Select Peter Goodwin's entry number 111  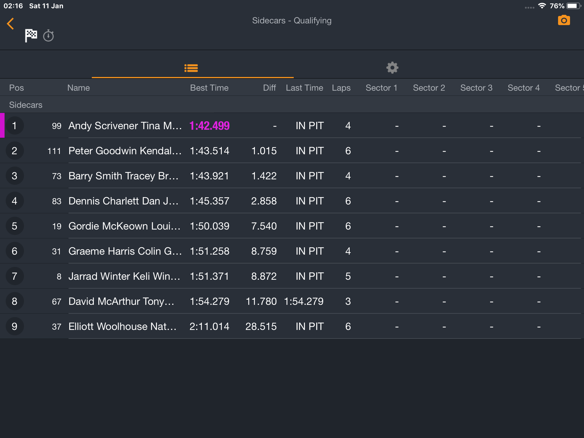click(x=54, y=151)
